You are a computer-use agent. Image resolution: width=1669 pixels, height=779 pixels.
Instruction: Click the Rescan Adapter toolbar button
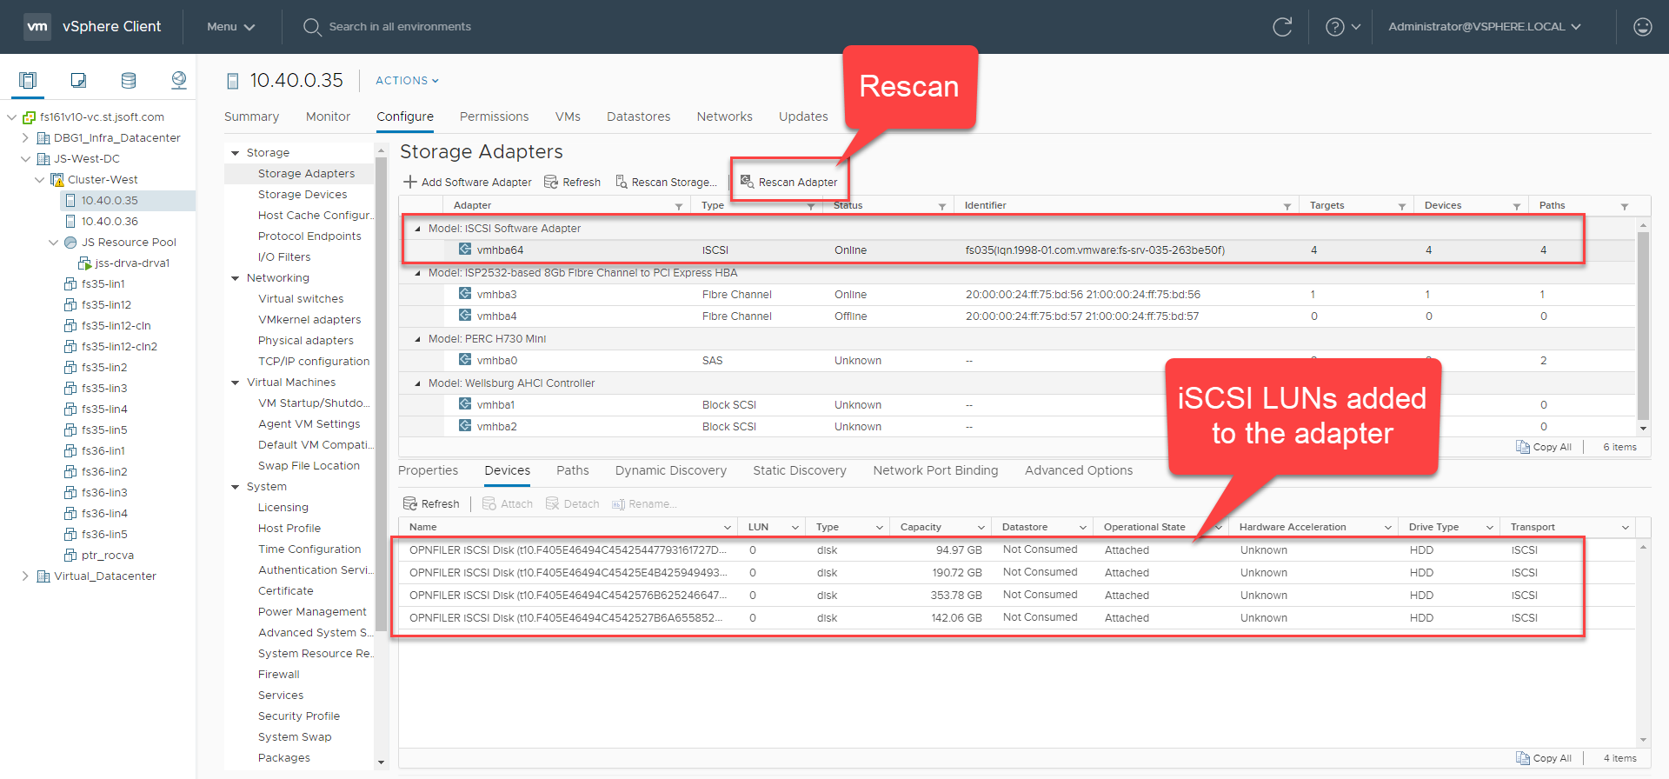click(789, 182)
